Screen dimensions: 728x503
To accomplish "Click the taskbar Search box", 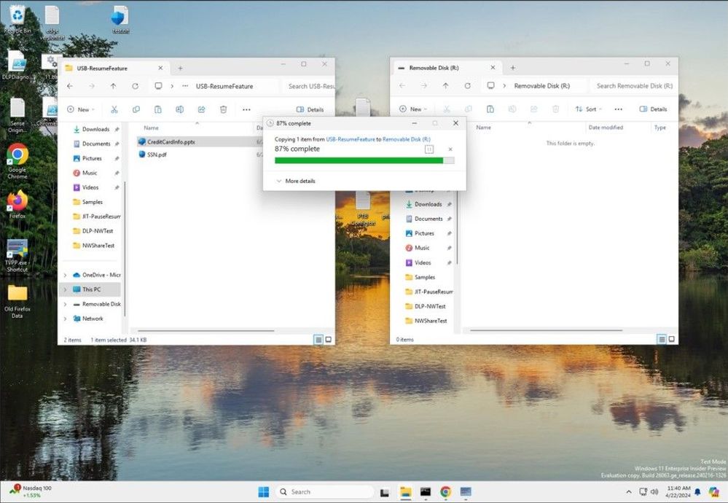I will pyautogui.click(x=324, y=492).
